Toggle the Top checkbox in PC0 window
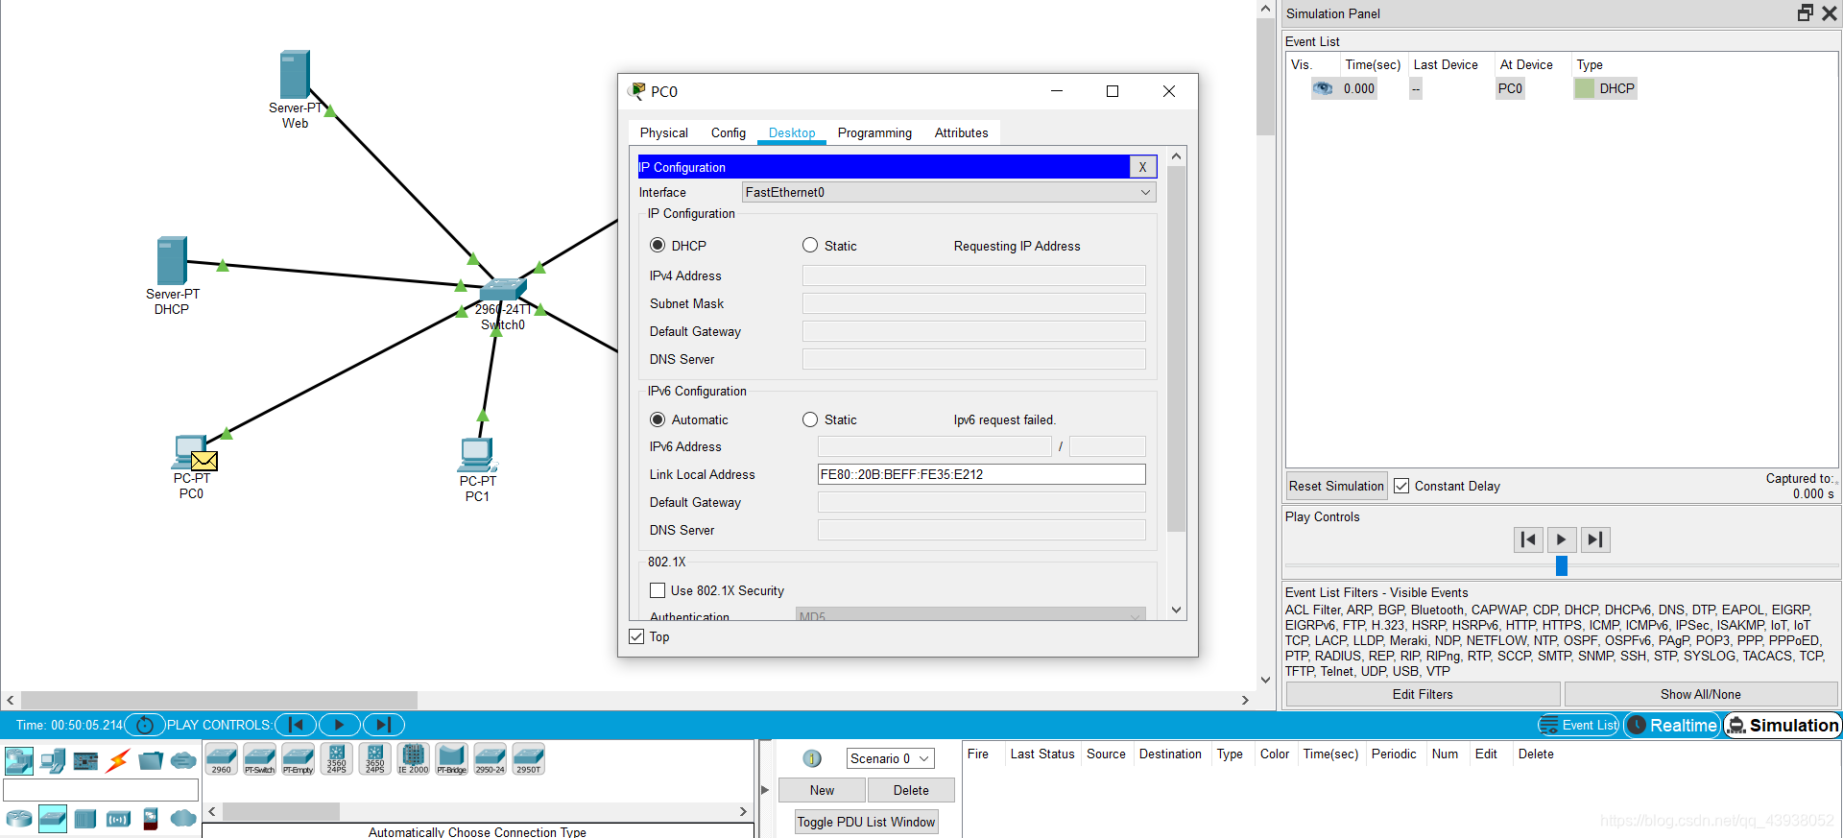The height and width of the screenshot is (838, 1843). click(636, 636)
